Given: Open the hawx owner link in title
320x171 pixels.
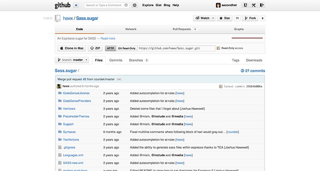Looking at the screenshot, I should 68,18.
